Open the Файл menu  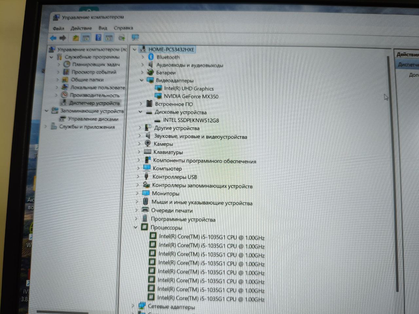click(59, 28)
